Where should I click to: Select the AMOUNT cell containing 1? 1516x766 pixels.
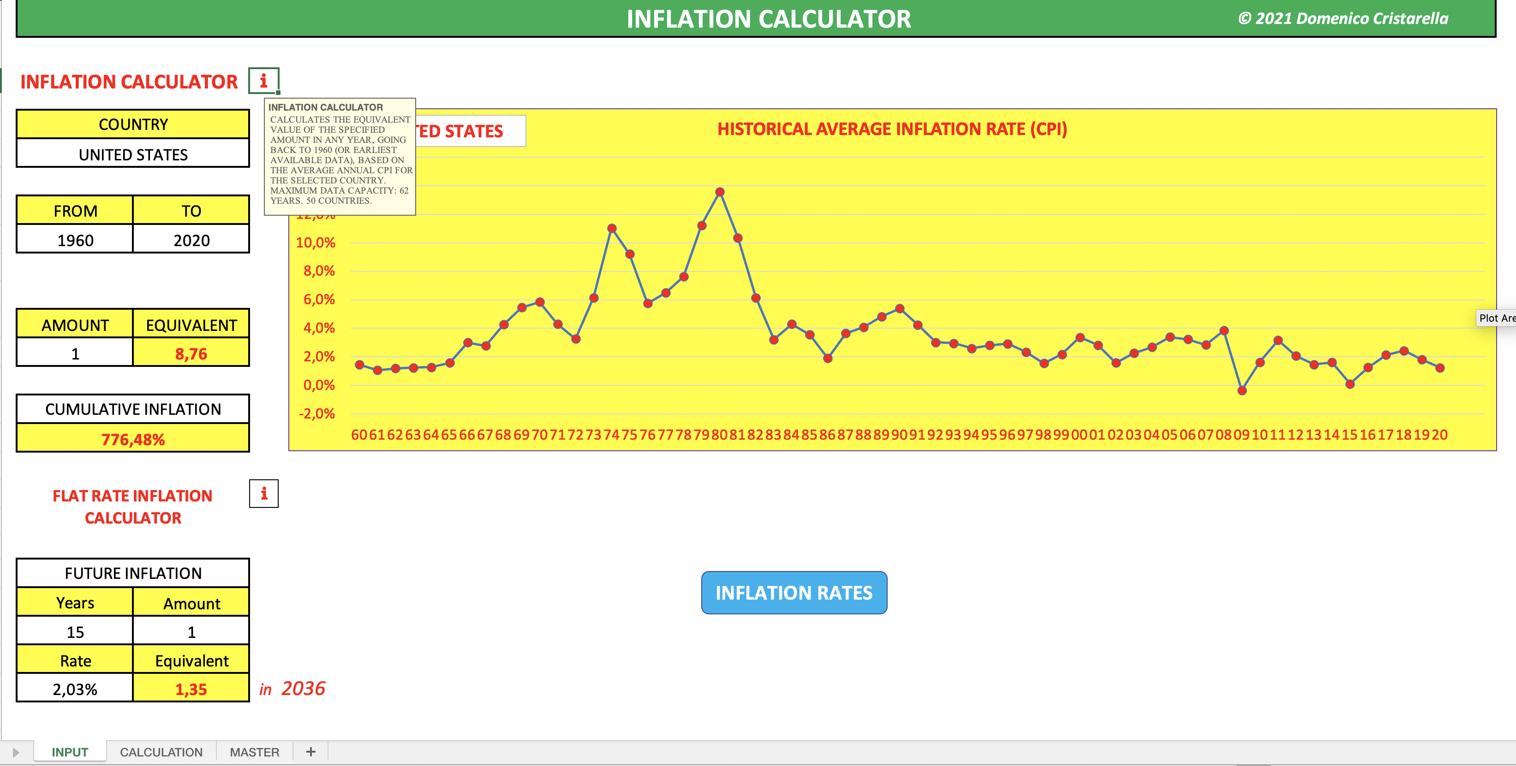coord(75,354)
